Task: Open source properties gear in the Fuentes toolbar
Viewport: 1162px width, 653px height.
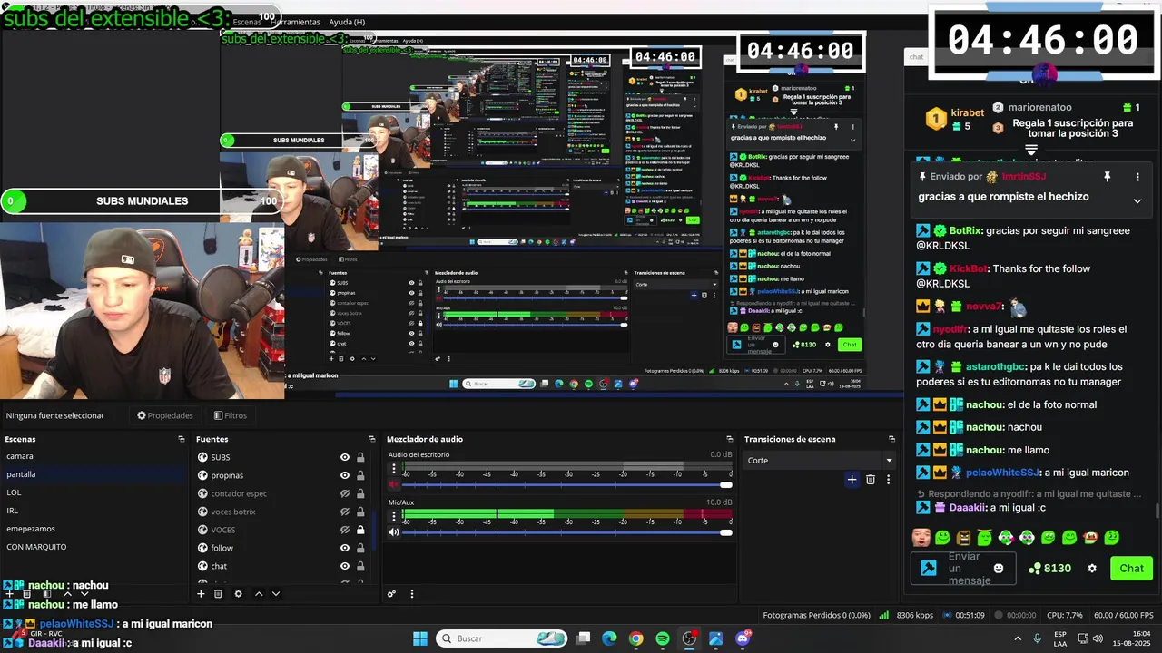Action: (238, 594)
